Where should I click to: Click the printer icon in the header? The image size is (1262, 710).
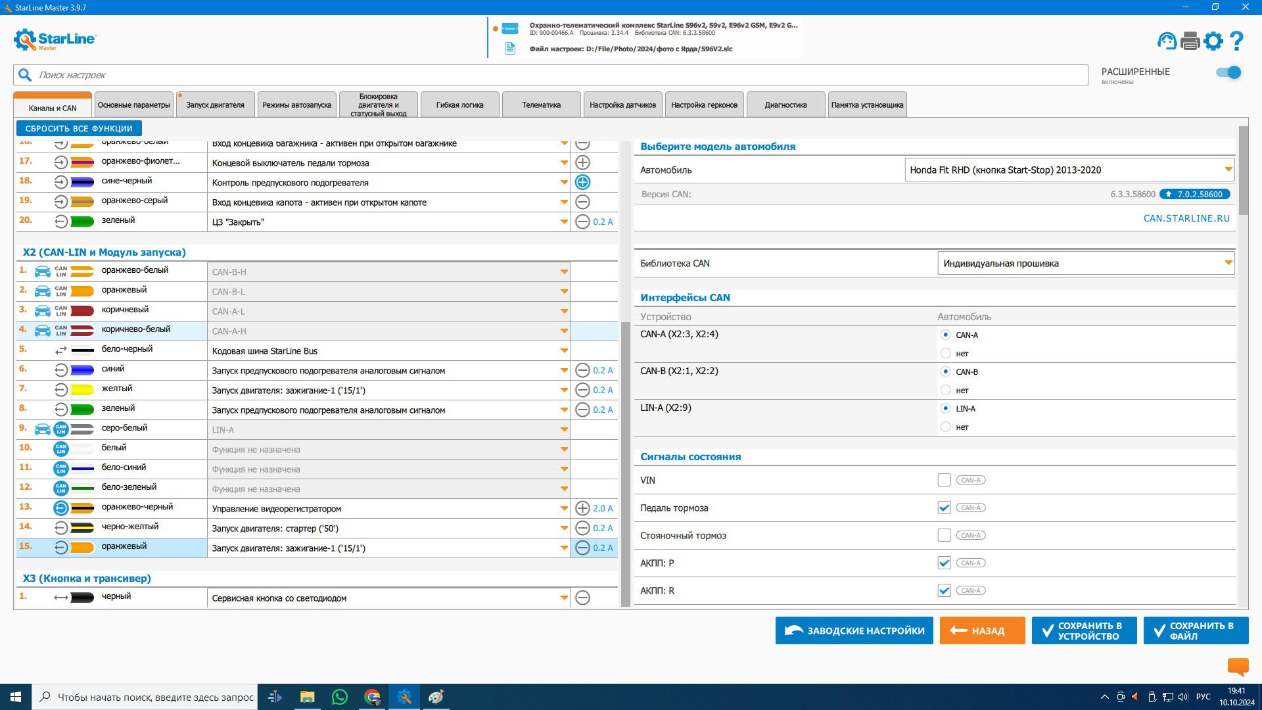(x=1190, y=41)
